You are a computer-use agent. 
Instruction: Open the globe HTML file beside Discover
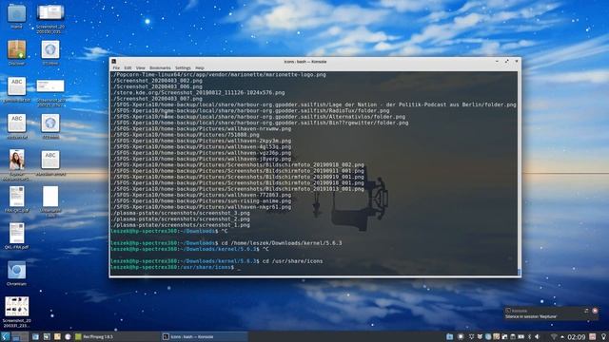[x=50, y=52]
